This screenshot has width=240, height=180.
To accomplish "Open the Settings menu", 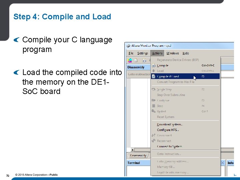I will point(143,53).
